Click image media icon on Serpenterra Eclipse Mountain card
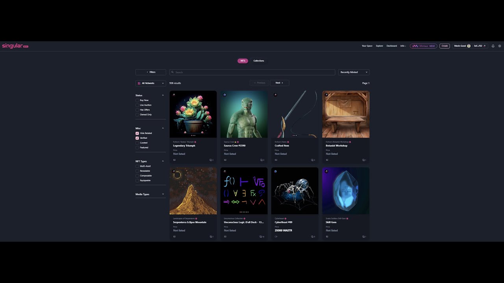Viewport: 504px width, 283px height. [x=174, y=237]
